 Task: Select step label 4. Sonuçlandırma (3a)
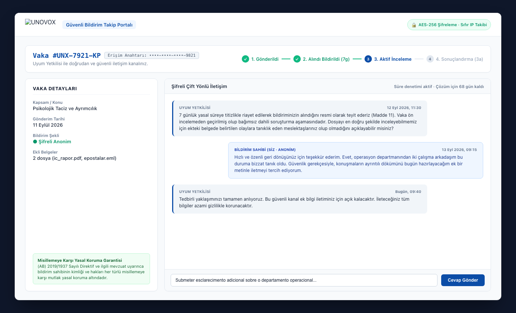pos(460,59)
